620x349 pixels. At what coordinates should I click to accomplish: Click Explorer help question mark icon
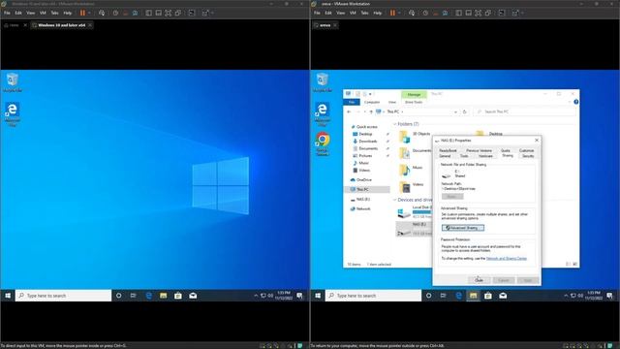click(x=576, y=102)
